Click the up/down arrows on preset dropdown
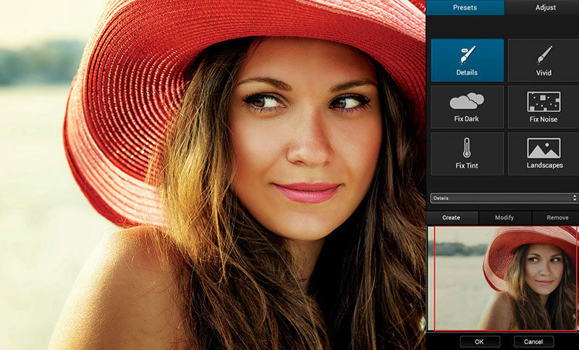 575,197
